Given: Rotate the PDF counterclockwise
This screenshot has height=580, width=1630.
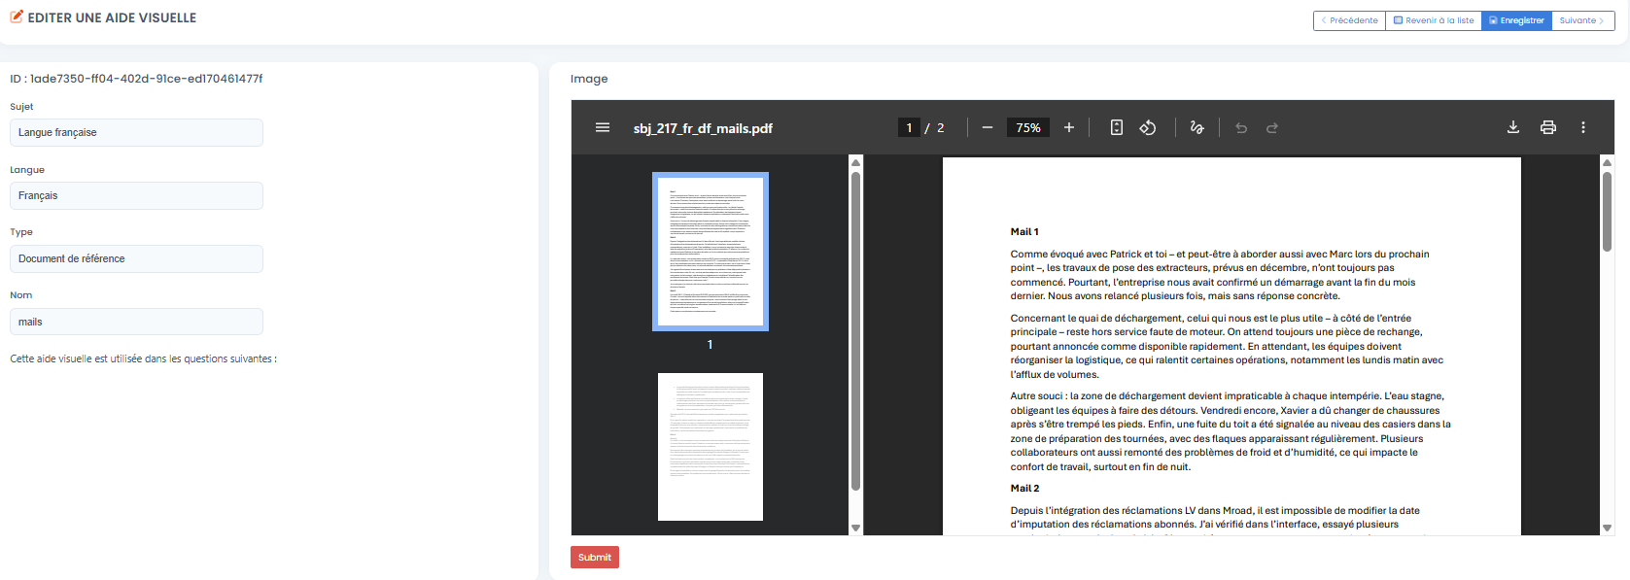Looking at the screenshot, I should coord(1148,127).
